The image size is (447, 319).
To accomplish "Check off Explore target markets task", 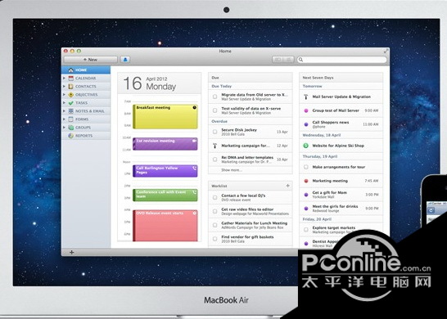I will click(x=306, y=230).
